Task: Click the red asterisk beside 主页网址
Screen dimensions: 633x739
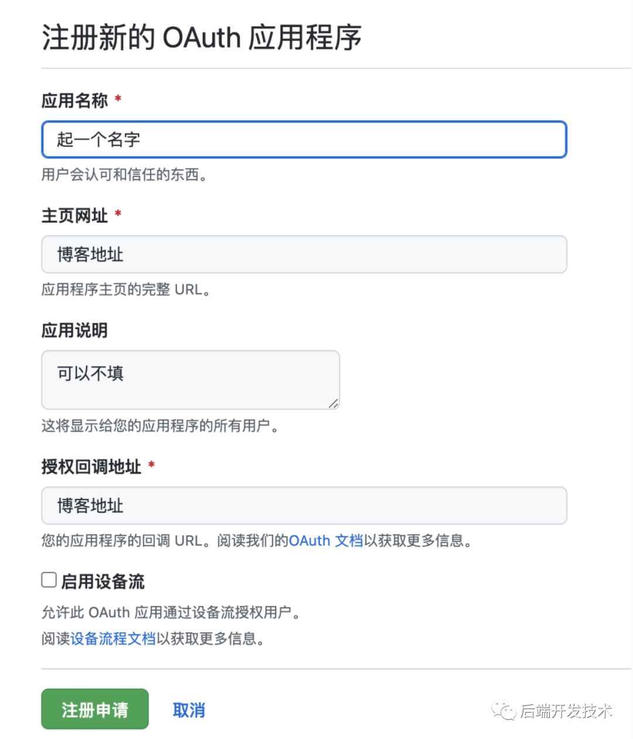Action: click(x=118, y=215)
